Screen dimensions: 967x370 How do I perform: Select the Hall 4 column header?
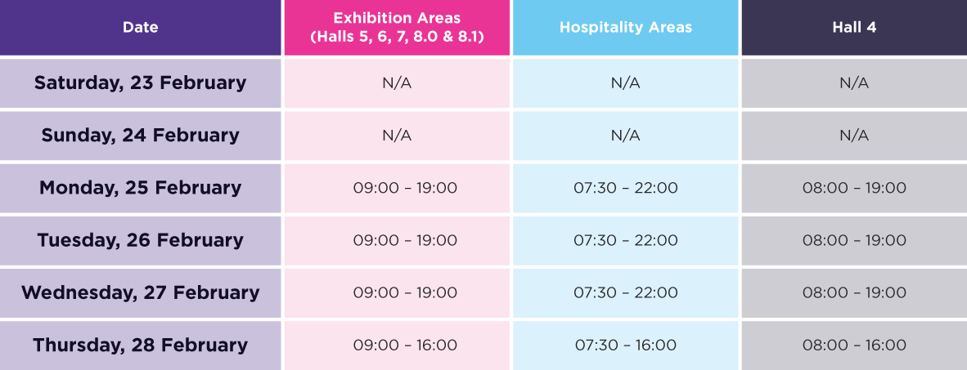[x=854, y=28]
